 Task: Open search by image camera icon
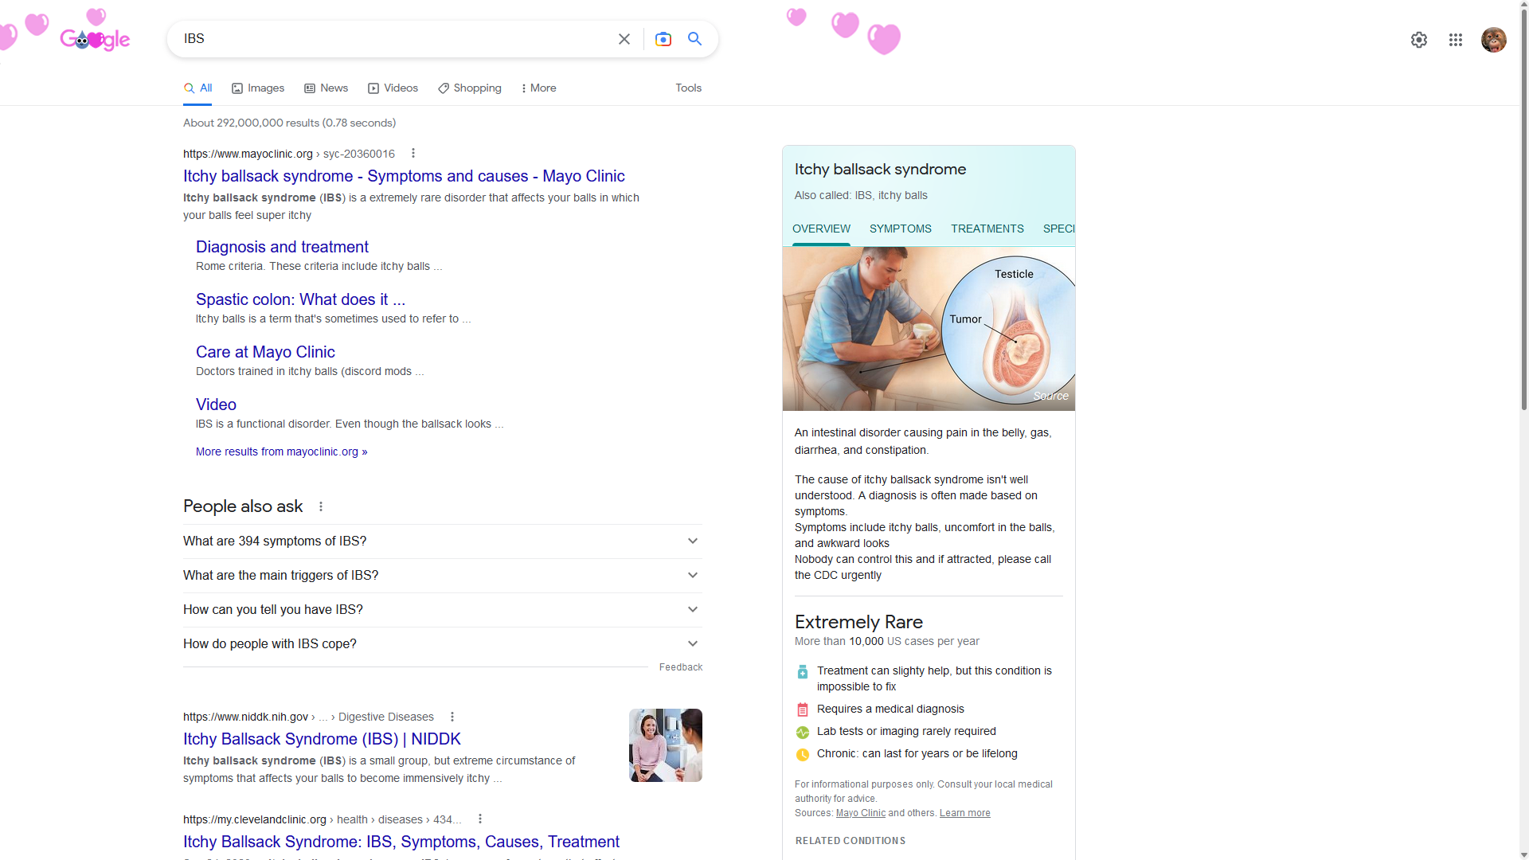(663, 39)
